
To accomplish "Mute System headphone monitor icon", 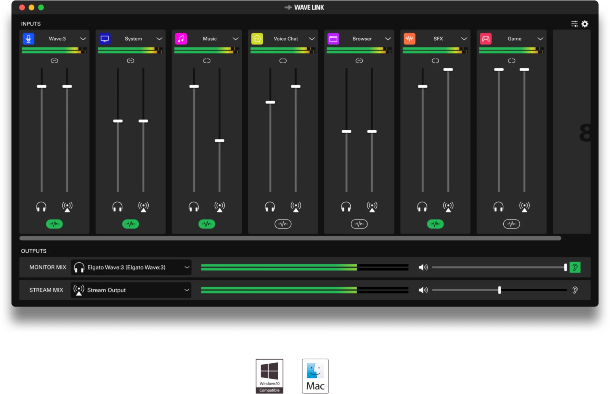I will pyautogui.click(x=117, y=207).
